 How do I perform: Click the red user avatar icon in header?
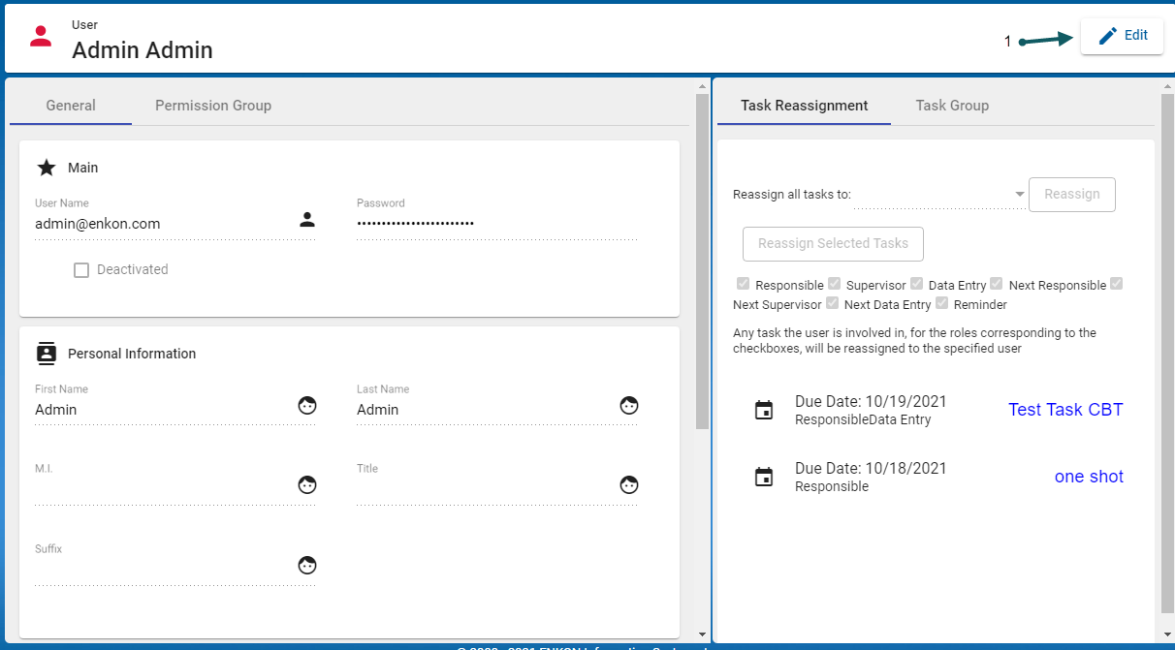(x=41, y=37)
